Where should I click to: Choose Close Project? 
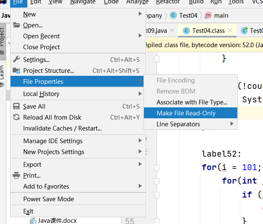pos(78,47)
